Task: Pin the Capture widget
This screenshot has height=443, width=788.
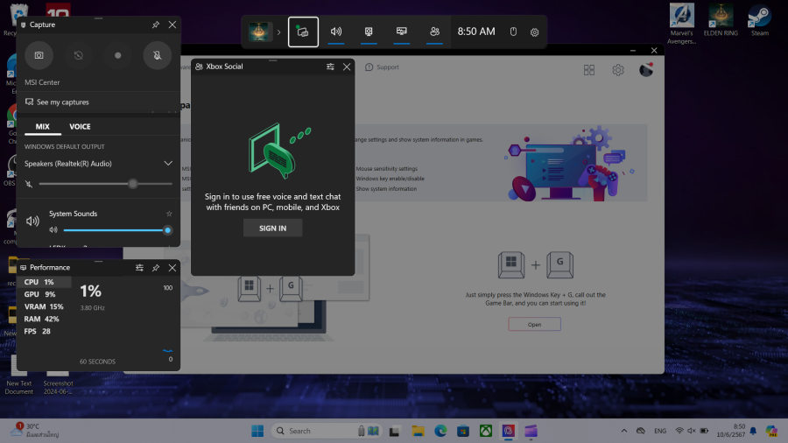Action: pos(156,25)
